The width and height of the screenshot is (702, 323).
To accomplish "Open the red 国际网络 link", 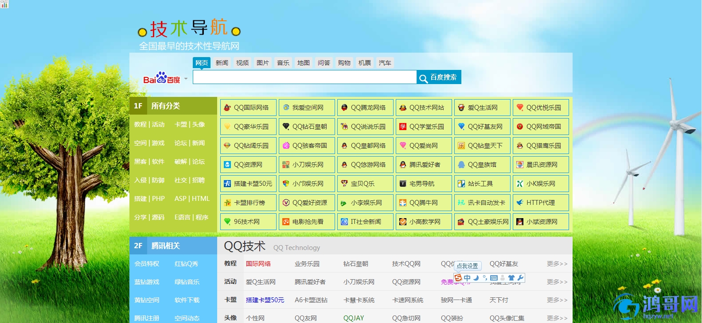I will click(x=258, y=264).
